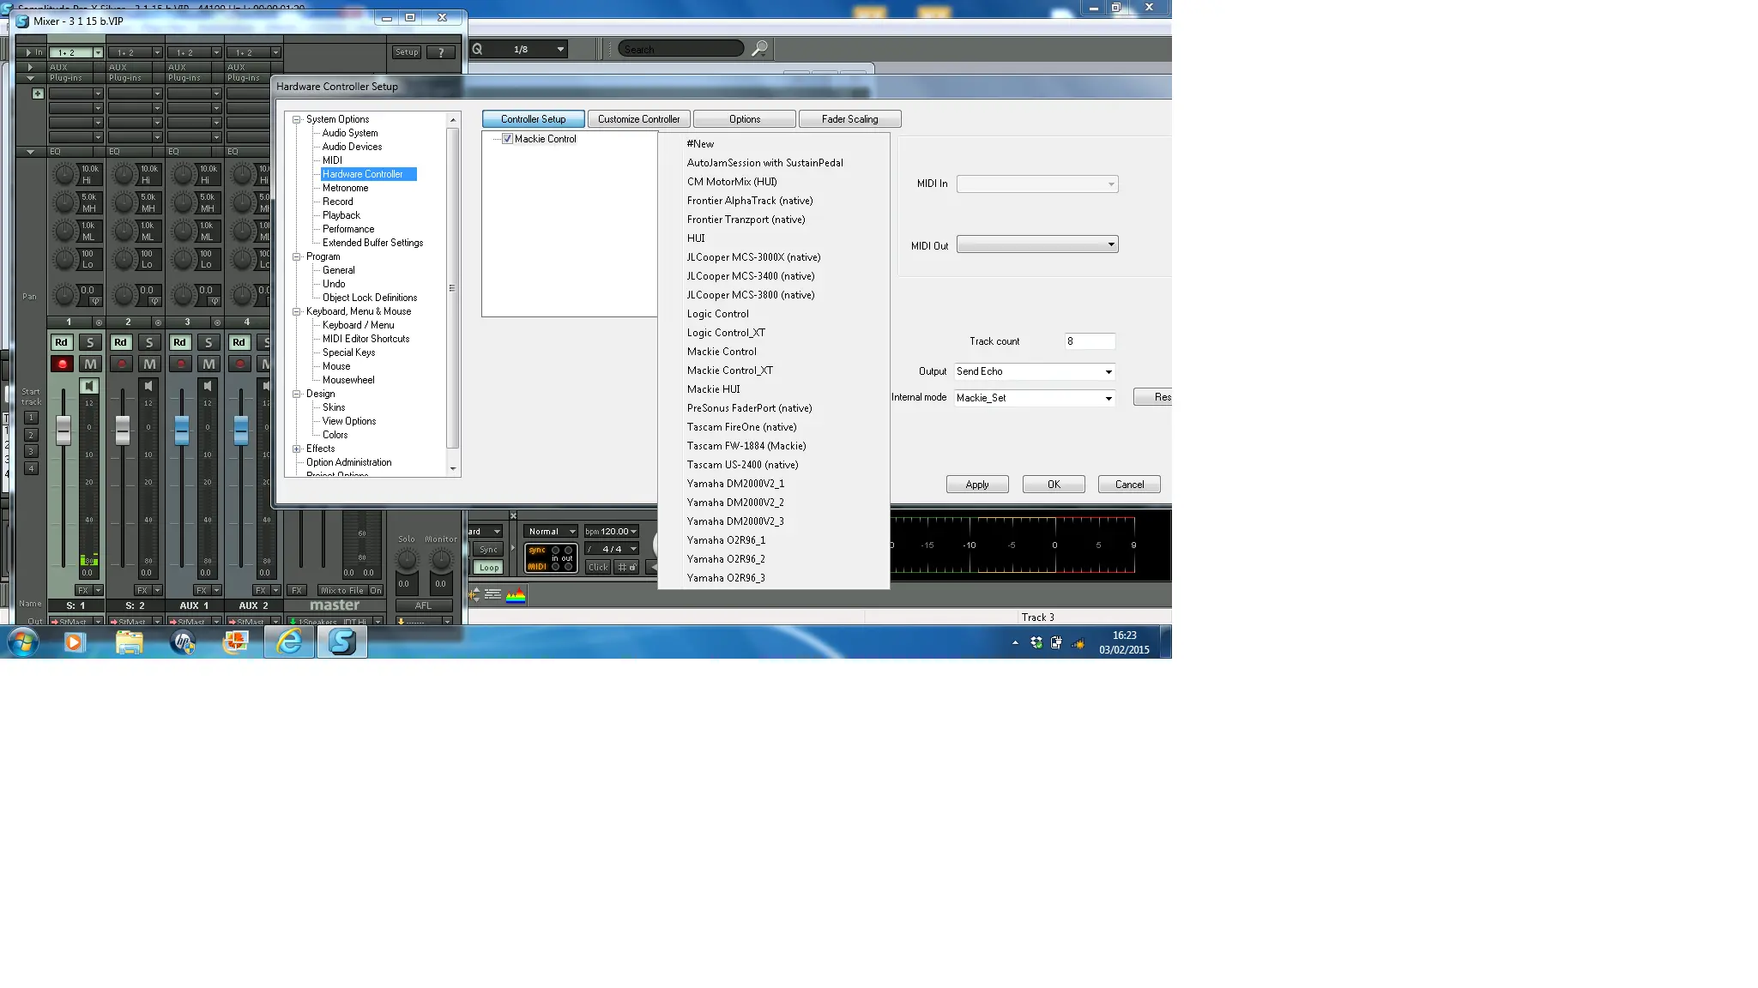Click mixer Setup button
This screenshot has height=988, width=1758.
point(407,52)
